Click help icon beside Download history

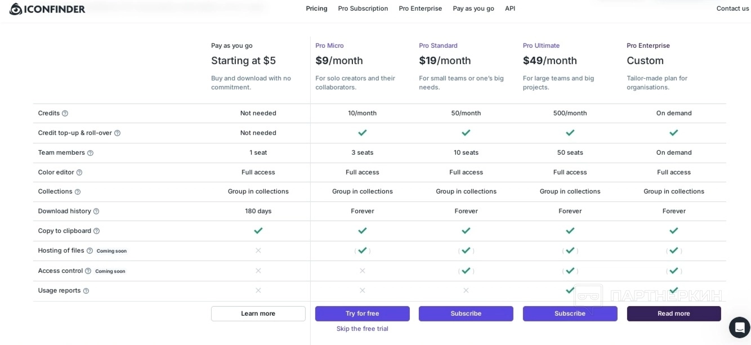click(96, 212)
